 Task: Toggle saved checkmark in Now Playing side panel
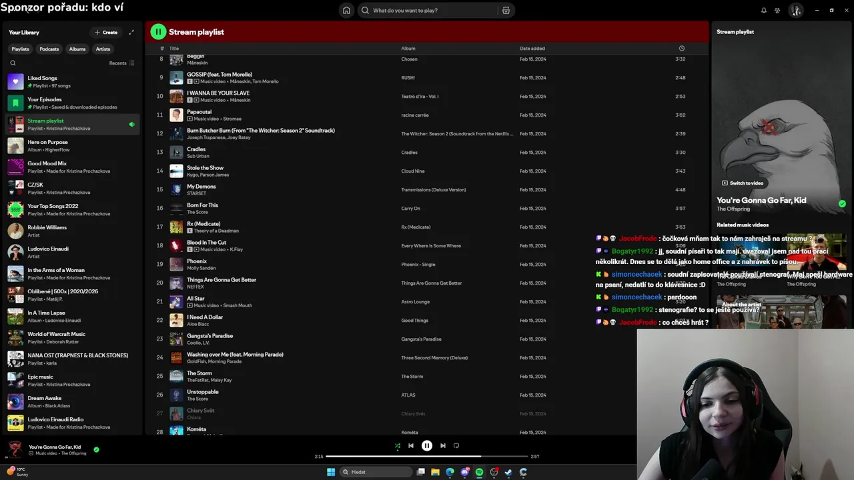click(x=842, y=203)
